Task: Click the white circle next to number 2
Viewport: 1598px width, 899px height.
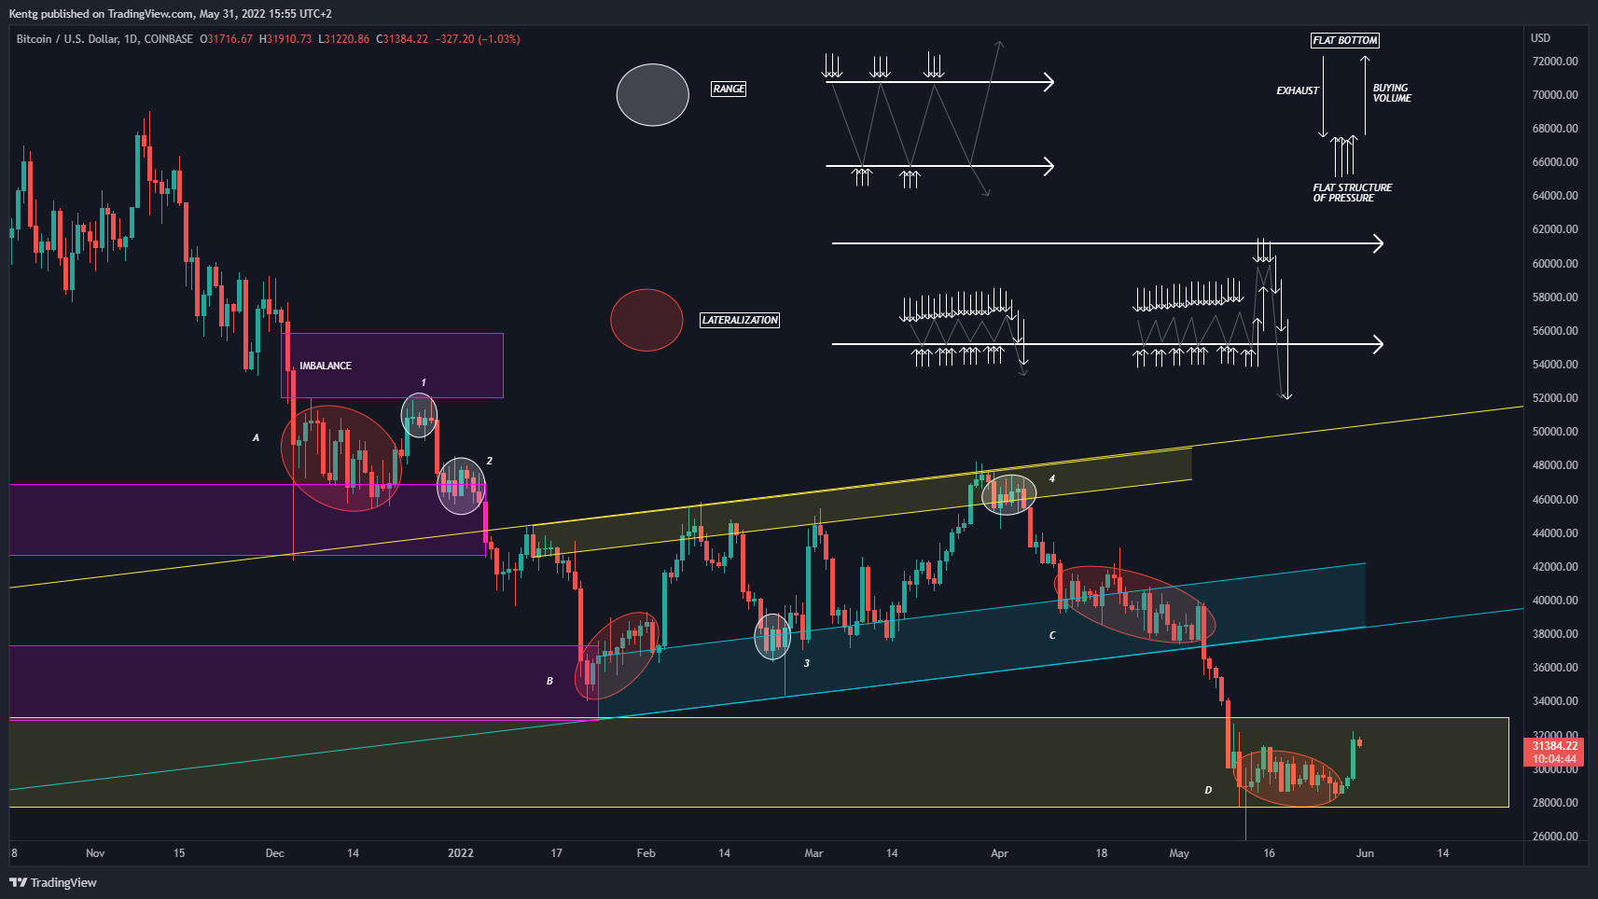Action: [x=461, y=486]
